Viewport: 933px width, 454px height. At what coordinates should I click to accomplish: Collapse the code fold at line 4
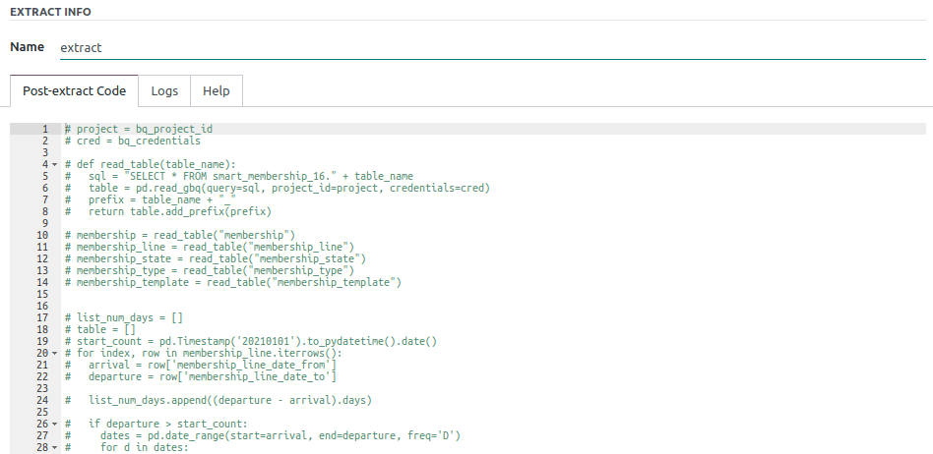point(54,164)
